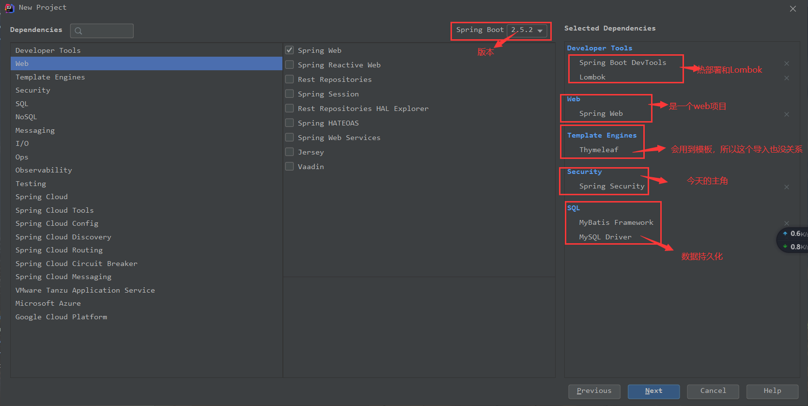
Task: Remove Spring Boot DevTools from selected dependencies
Action: pyautogui.click(x=787, y=63)
